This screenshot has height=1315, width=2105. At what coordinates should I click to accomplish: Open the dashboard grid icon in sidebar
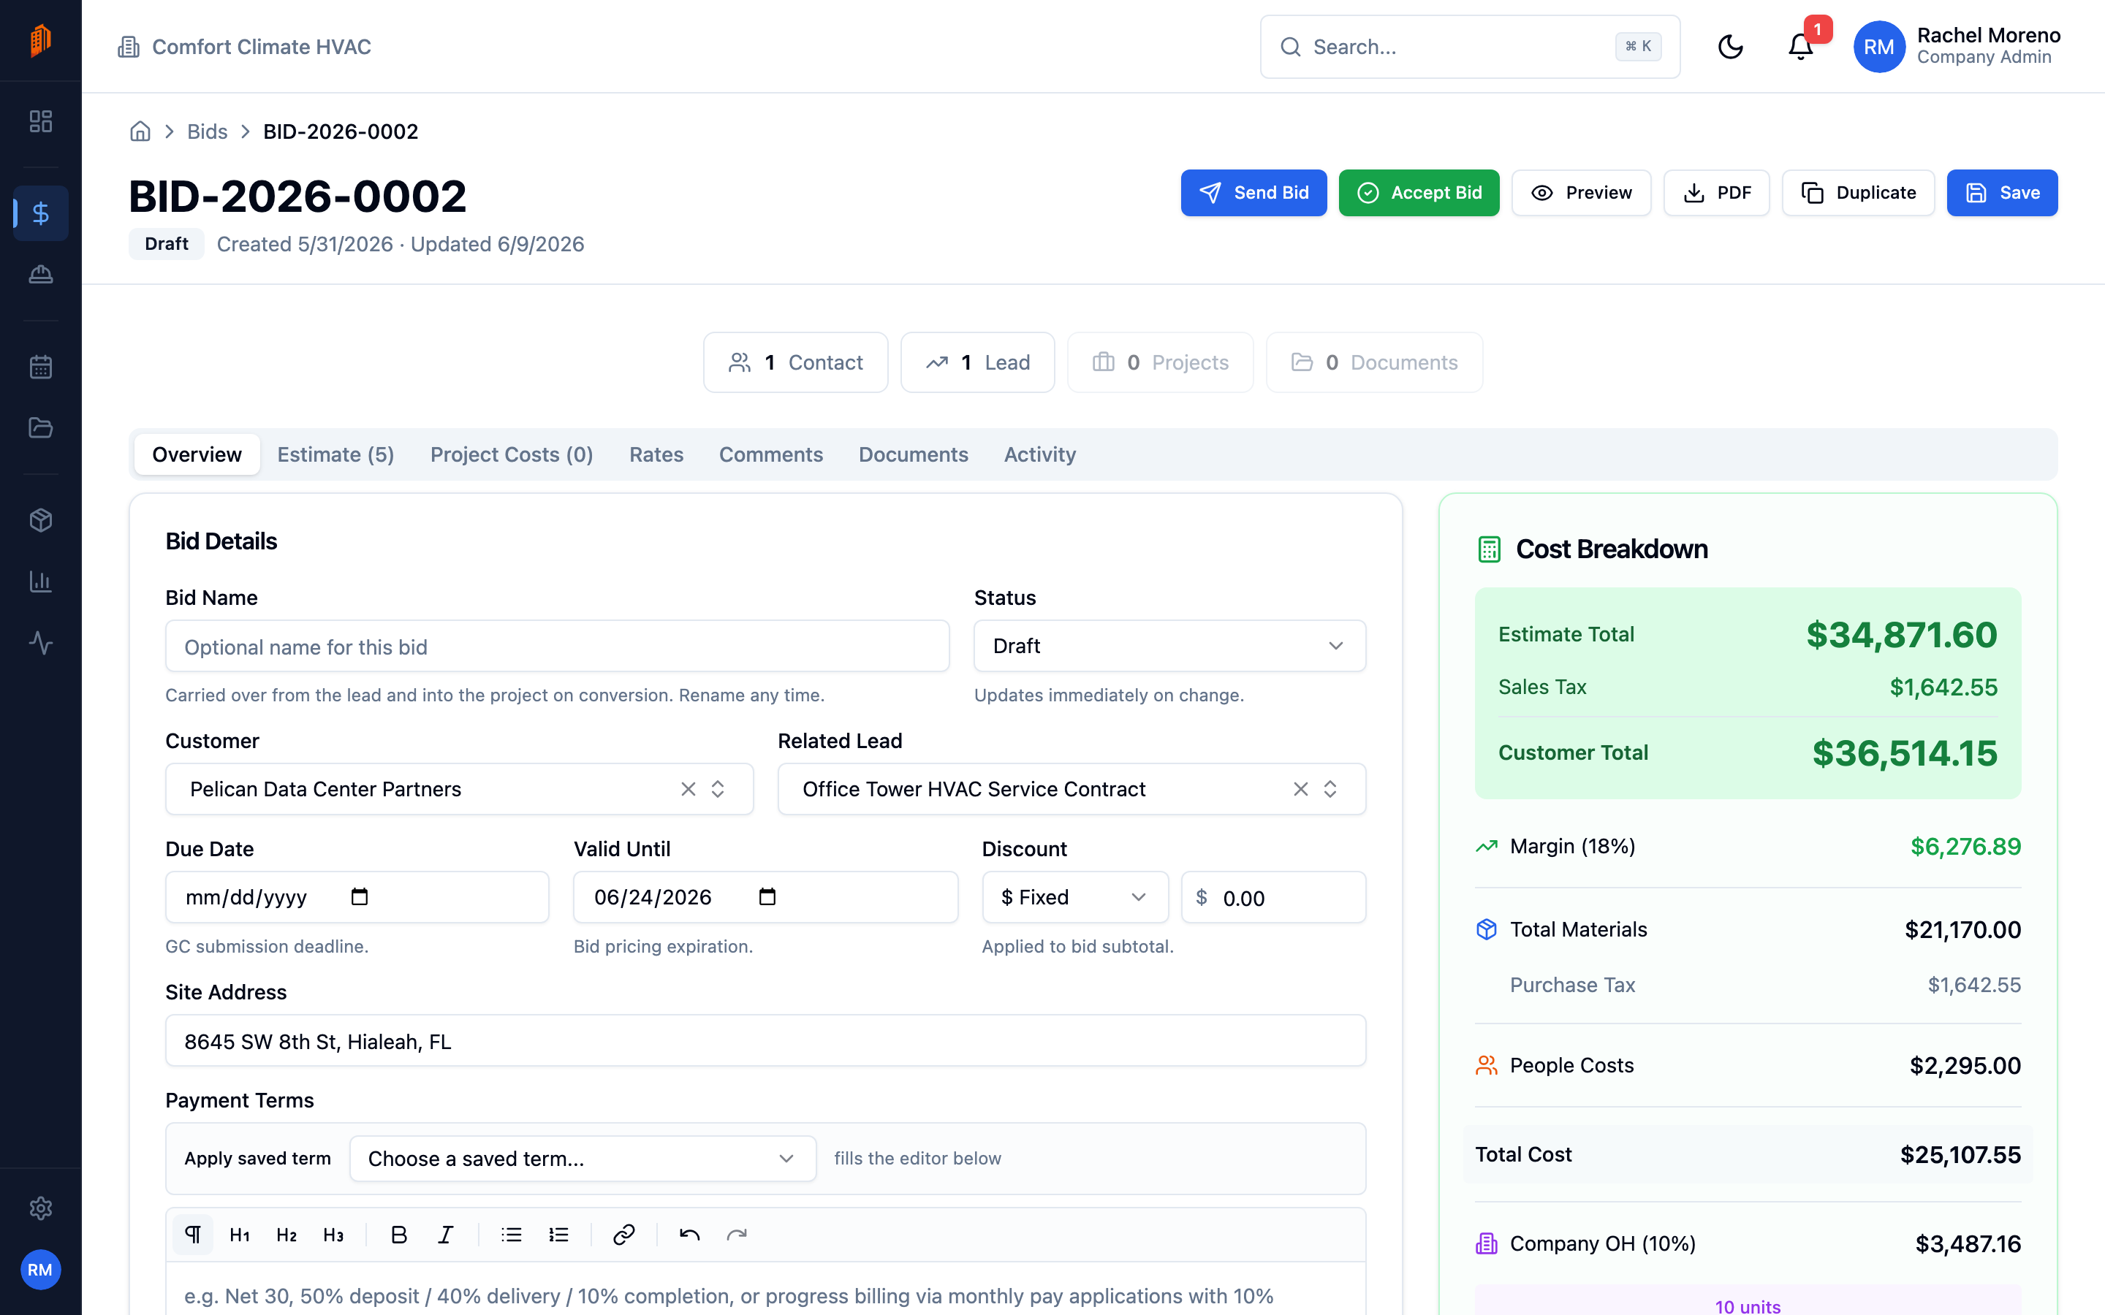click(x=41, y=121)
